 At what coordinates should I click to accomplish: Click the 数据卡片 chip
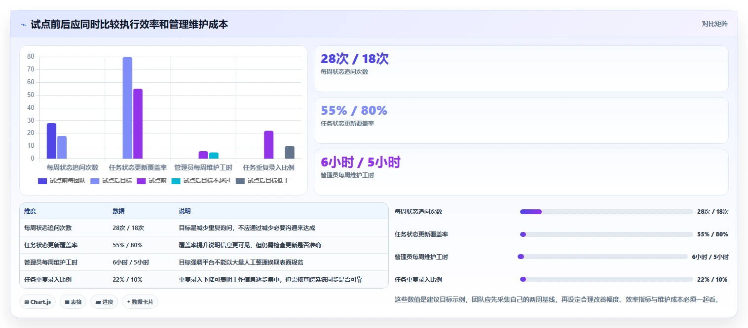click(x=140, y=302)
